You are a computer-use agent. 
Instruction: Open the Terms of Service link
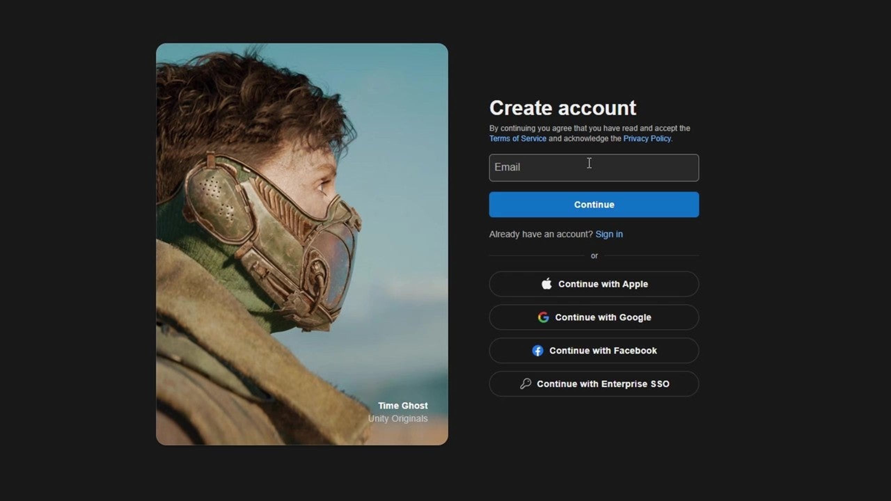[518, 138]
